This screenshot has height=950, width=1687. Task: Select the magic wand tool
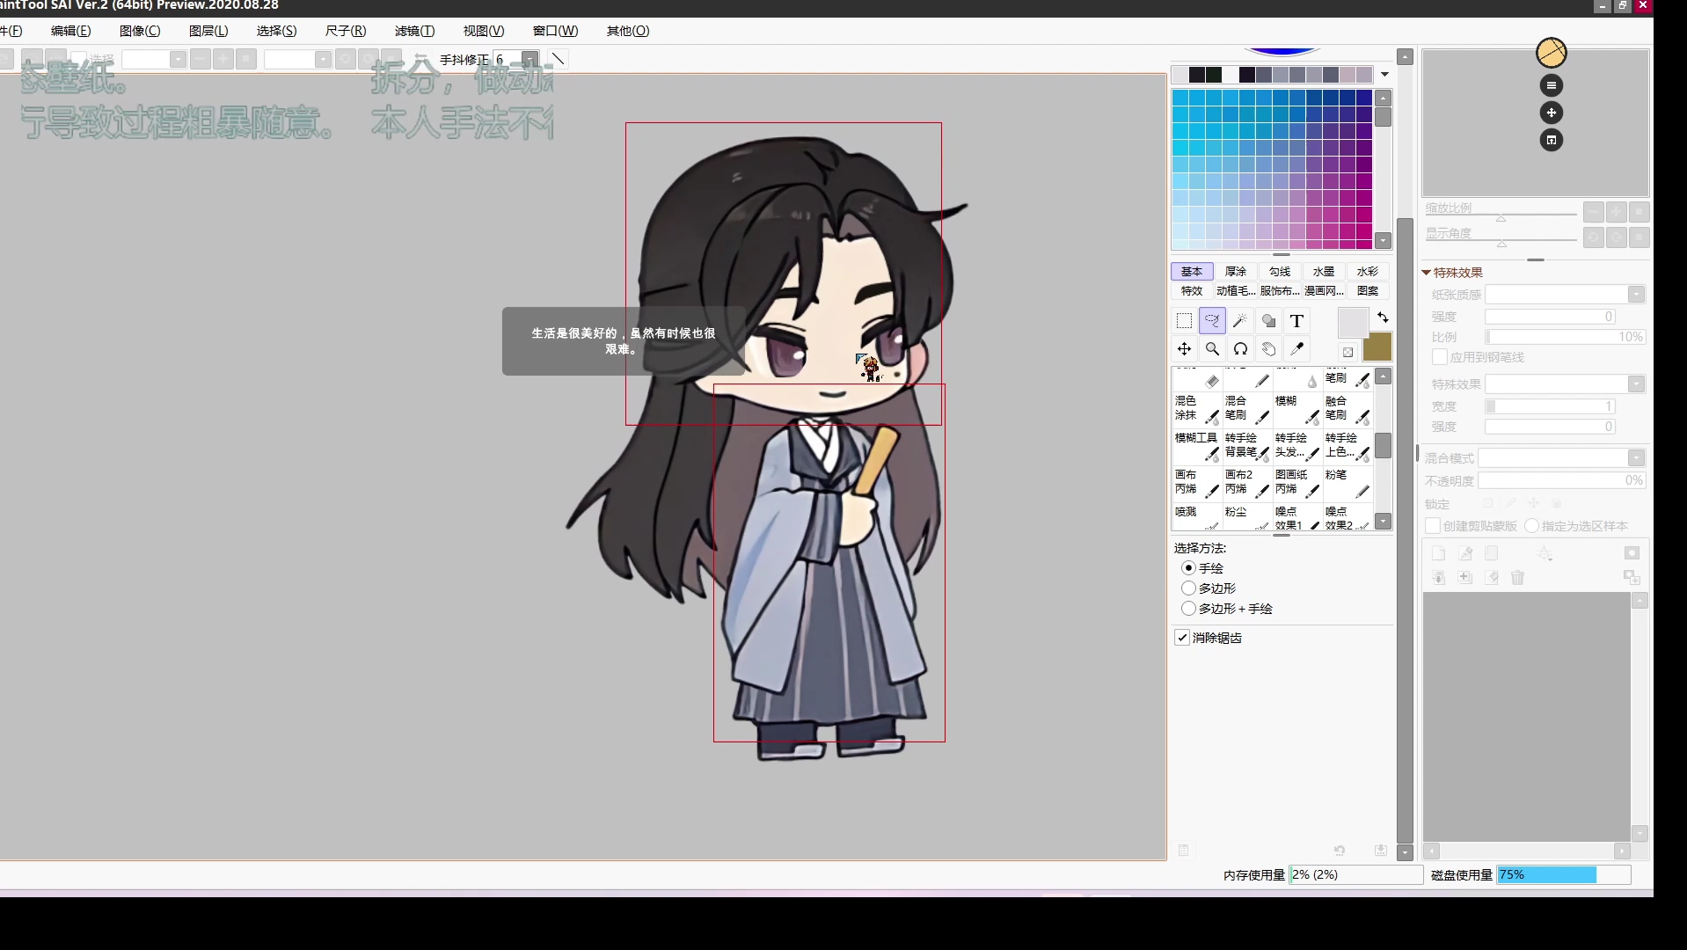pyautogui.click(x=1240, y=321)
